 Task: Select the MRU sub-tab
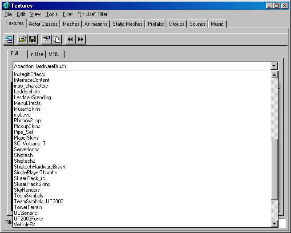pos(55,54)
